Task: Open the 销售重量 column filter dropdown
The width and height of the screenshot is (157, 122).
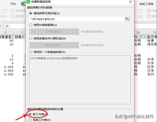Action: tap(12, 37)
